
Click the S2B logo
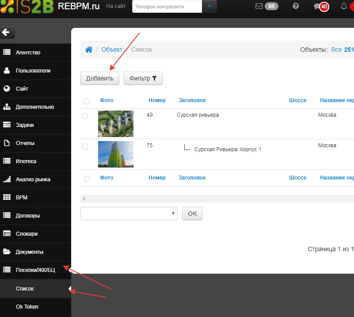(x=27, y=6)
